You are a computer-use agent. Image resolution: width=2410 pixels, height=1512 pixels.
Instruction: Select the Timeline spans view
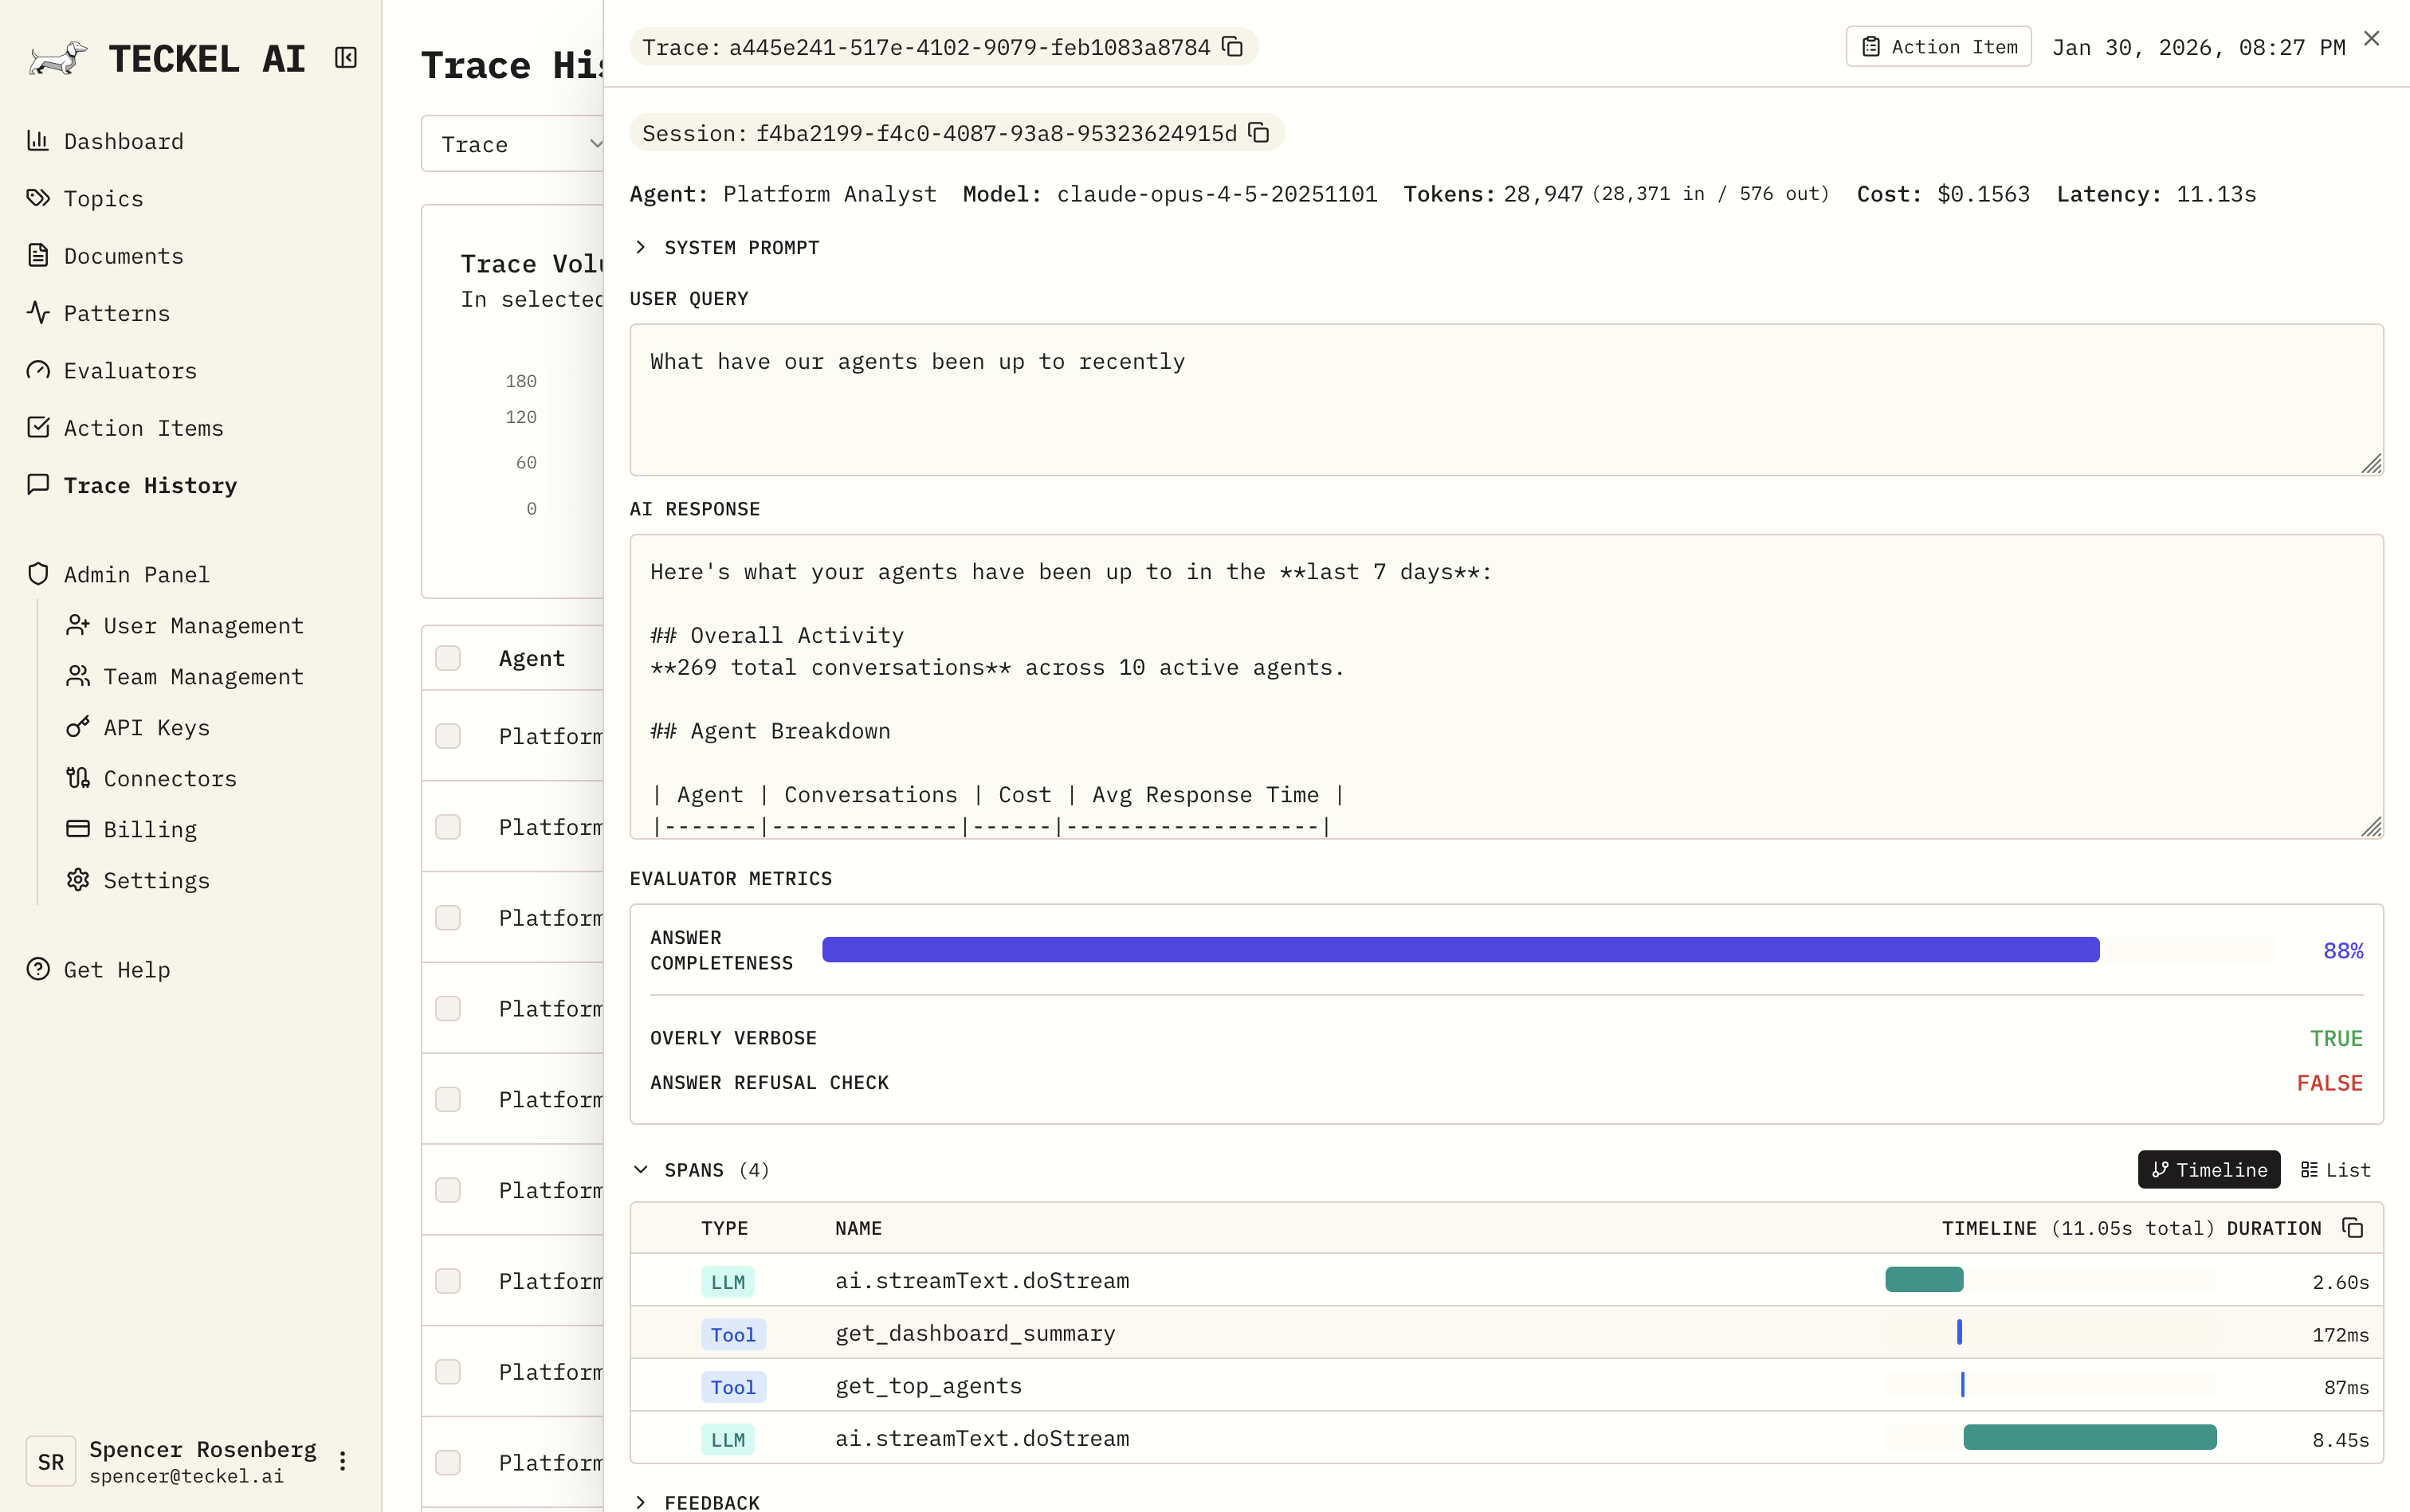click(x=2209, y=1170)
